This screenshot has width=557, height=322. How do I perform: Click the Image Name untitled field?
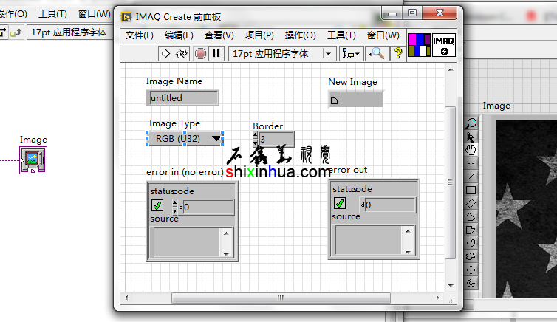click(182, 97)
